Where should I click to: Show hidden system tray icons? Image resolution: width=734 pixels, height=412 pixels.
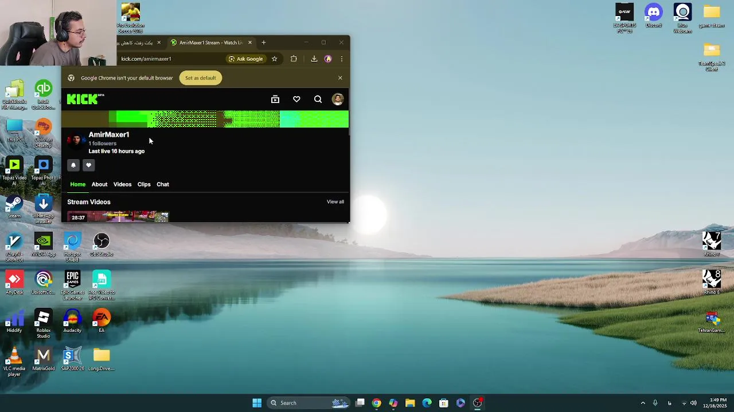tap(643, 403)
